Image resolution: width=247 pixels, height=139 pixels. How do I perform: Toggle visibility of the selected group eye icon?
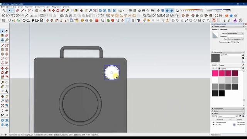pyautogui.click(x=228, y=42)
